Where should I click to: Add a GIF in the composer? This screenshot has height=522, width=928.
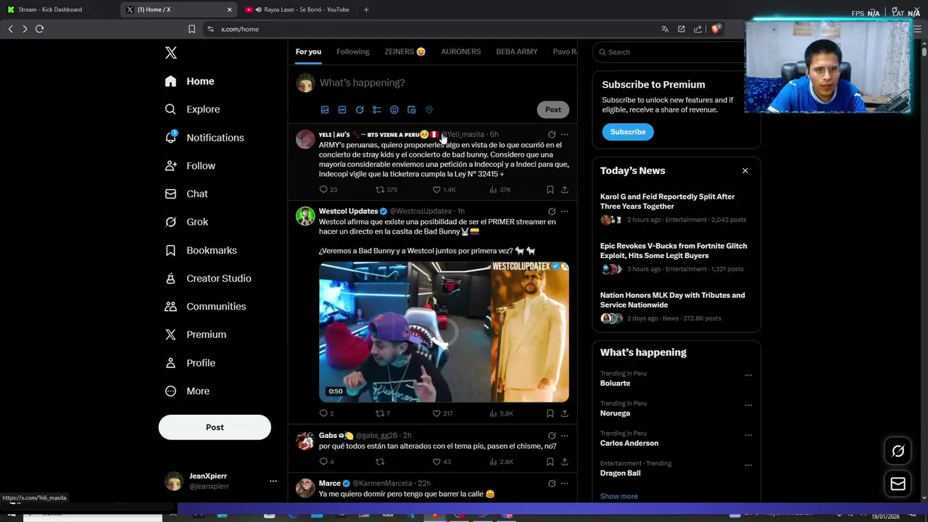pyautogui.click(x=342, y=110)
